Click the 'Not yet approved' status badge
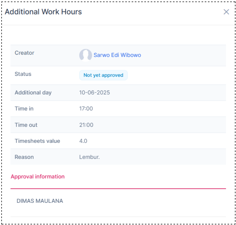 103,75
